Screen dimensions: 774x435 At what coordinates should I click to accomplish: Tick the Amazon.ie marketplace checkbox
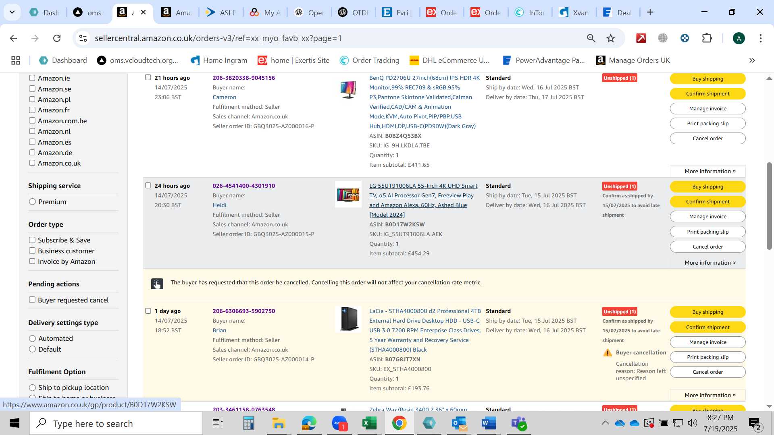32,78
